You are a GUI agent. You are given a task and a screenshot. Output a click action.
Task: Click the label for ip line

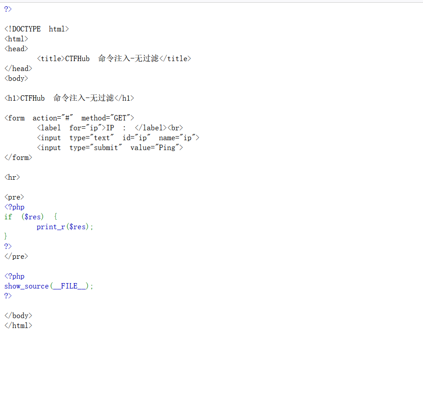(110, 128)
